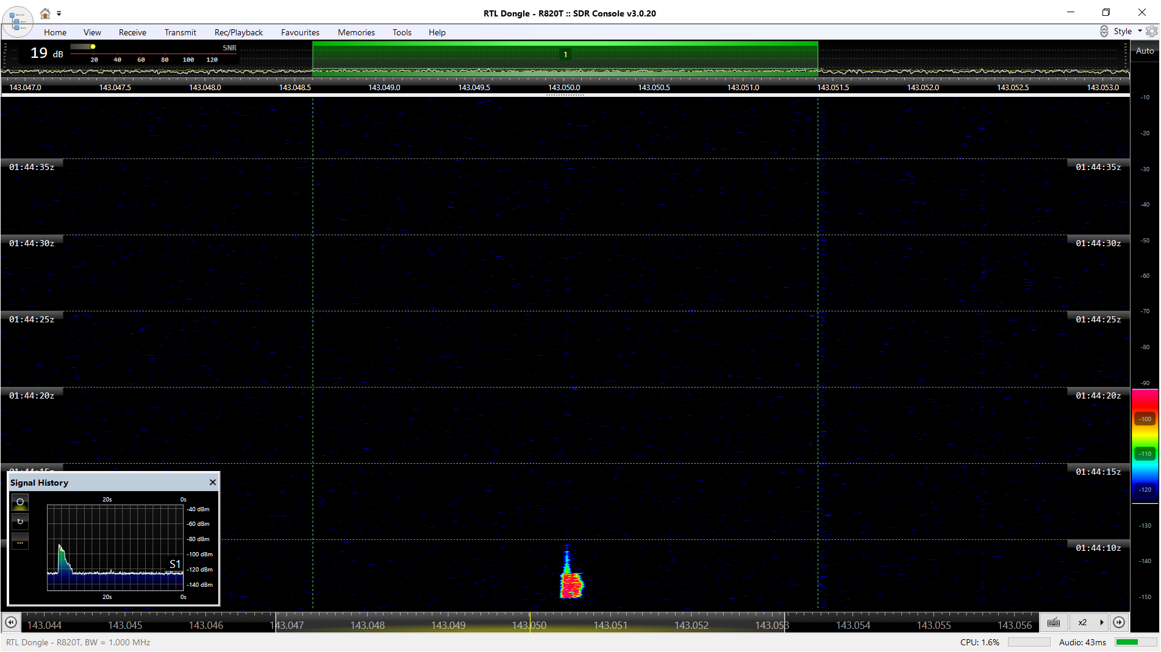Click the -100 waterfall color scale marker
Viewport: 1161px width, 652px height.
pos(1145,419)
